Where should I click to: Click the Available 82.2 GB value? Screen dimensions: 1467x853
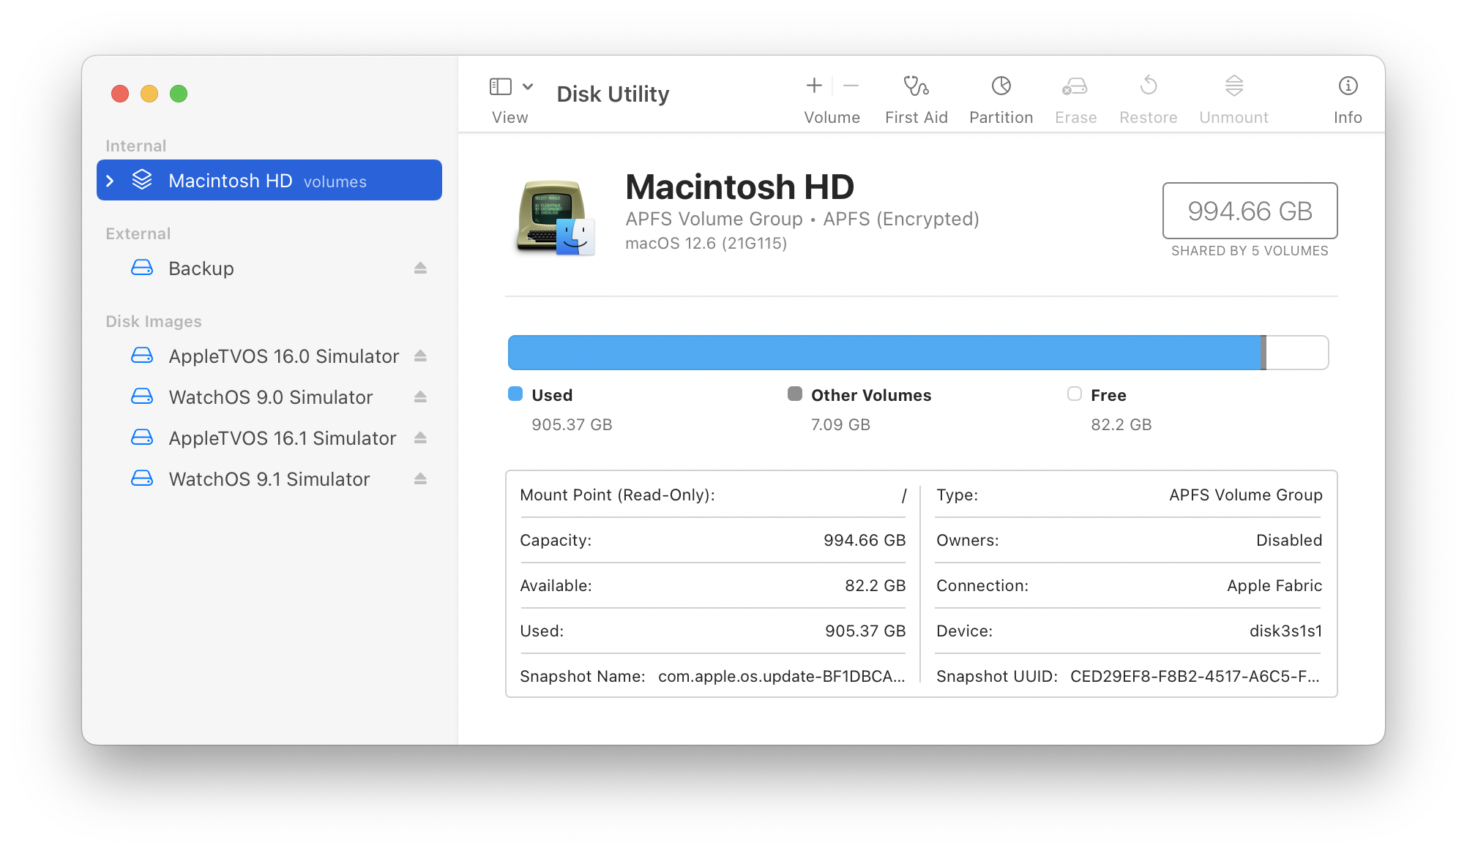876,586
